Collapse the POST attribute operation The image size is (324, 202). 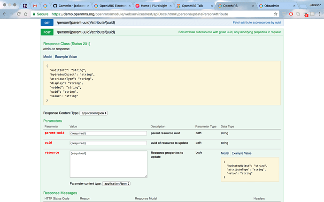click(x=47, y=32)
